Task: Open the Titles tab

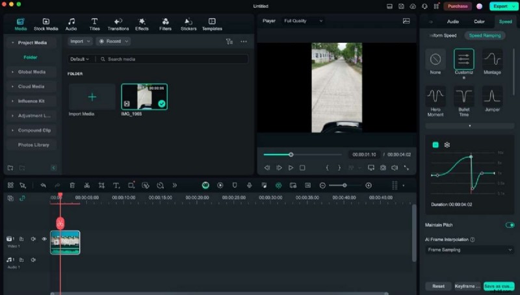Action: click(94, 25)
